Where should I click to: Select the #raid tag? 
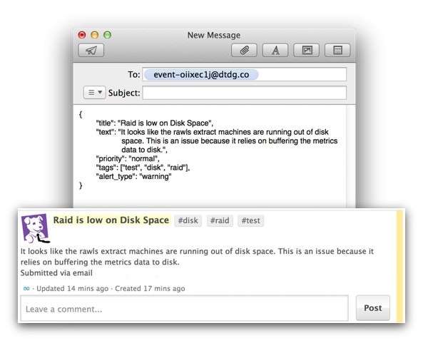pos(219,221)
